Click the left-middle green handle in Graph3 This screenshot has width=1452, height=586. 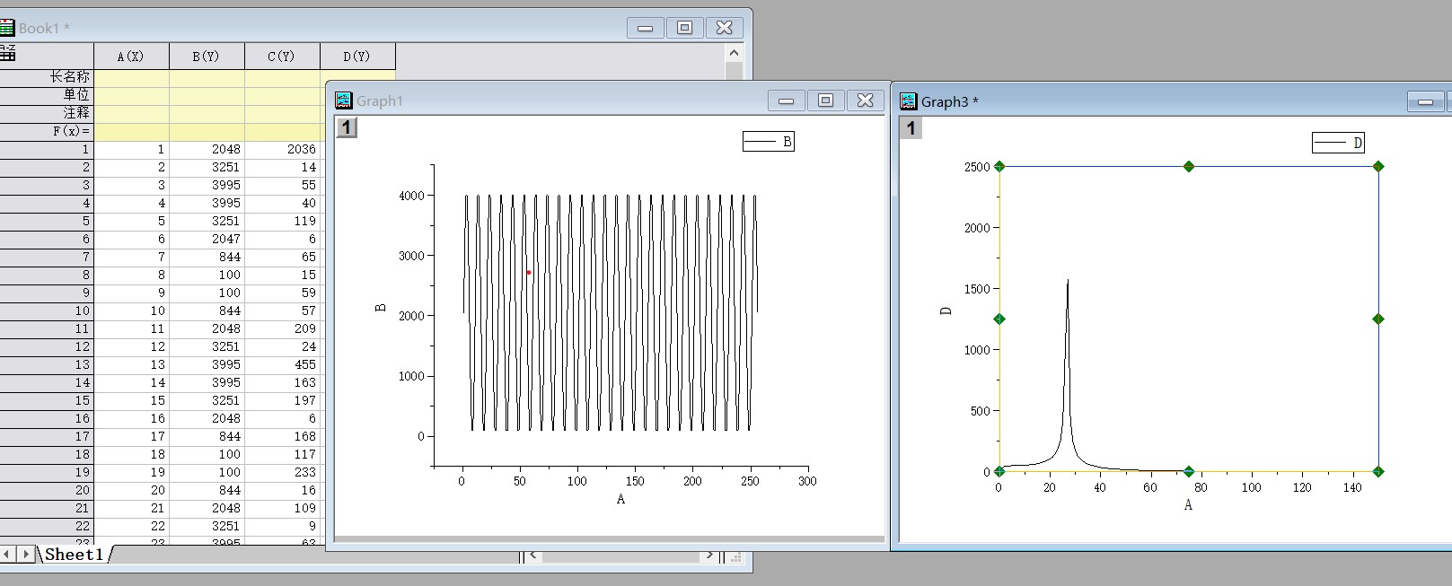999,319
